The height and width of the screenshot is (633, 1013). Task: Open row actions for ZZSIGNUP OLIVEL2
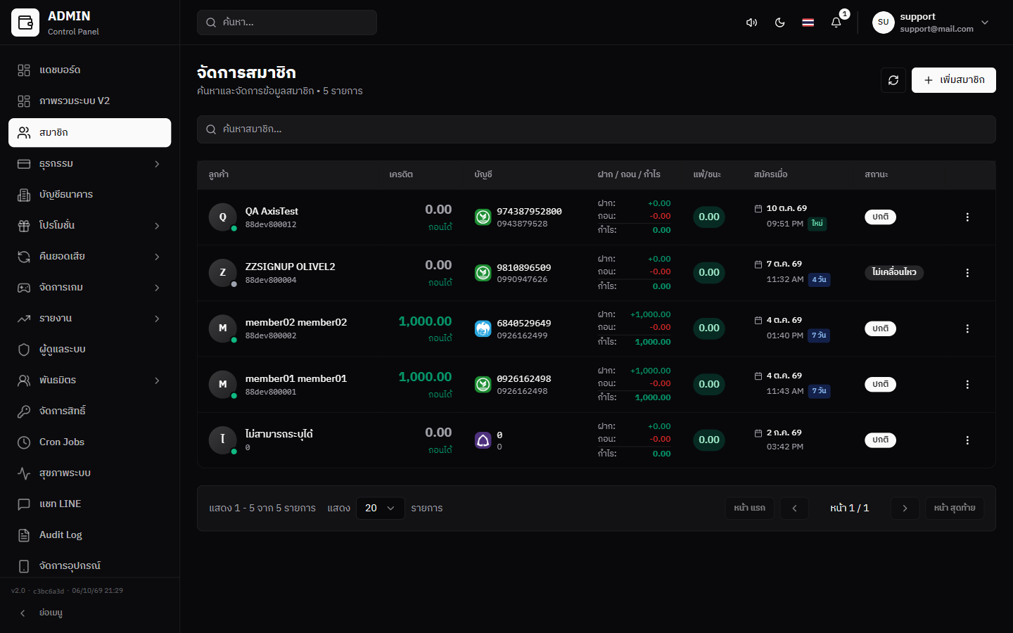tap(967, 273)
